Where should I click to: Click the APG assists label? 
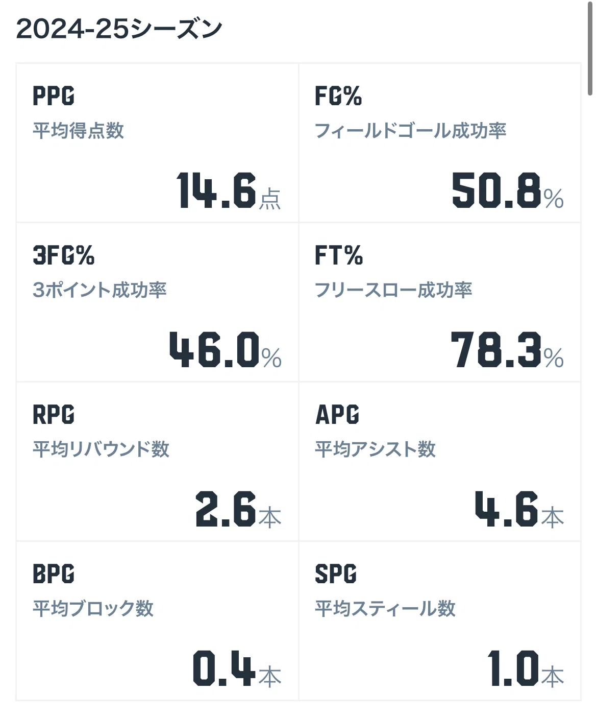pyautogui.click(x=337, y=414)
